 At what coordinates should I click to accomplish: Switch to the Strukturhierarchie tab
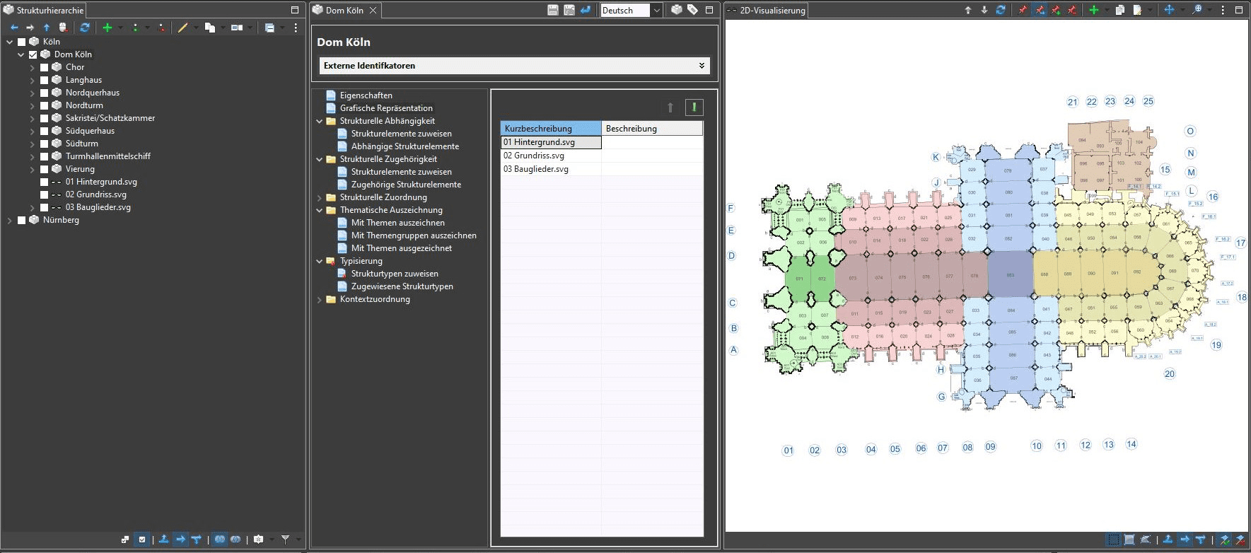[x=50, y=11]
